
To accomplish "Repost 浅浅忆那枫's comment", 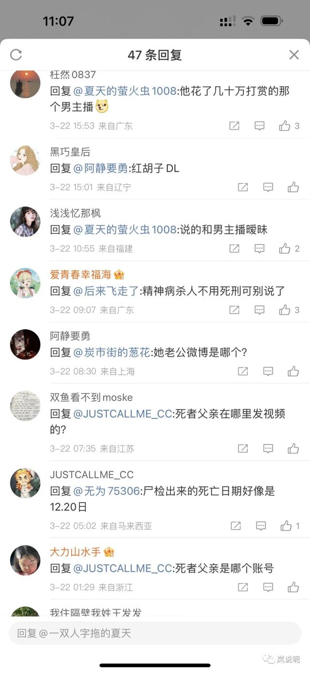I will pos(234,248).
